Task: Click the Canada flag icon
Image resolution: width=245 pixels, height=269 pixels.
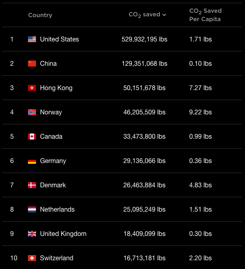Action: click(32, 137)
